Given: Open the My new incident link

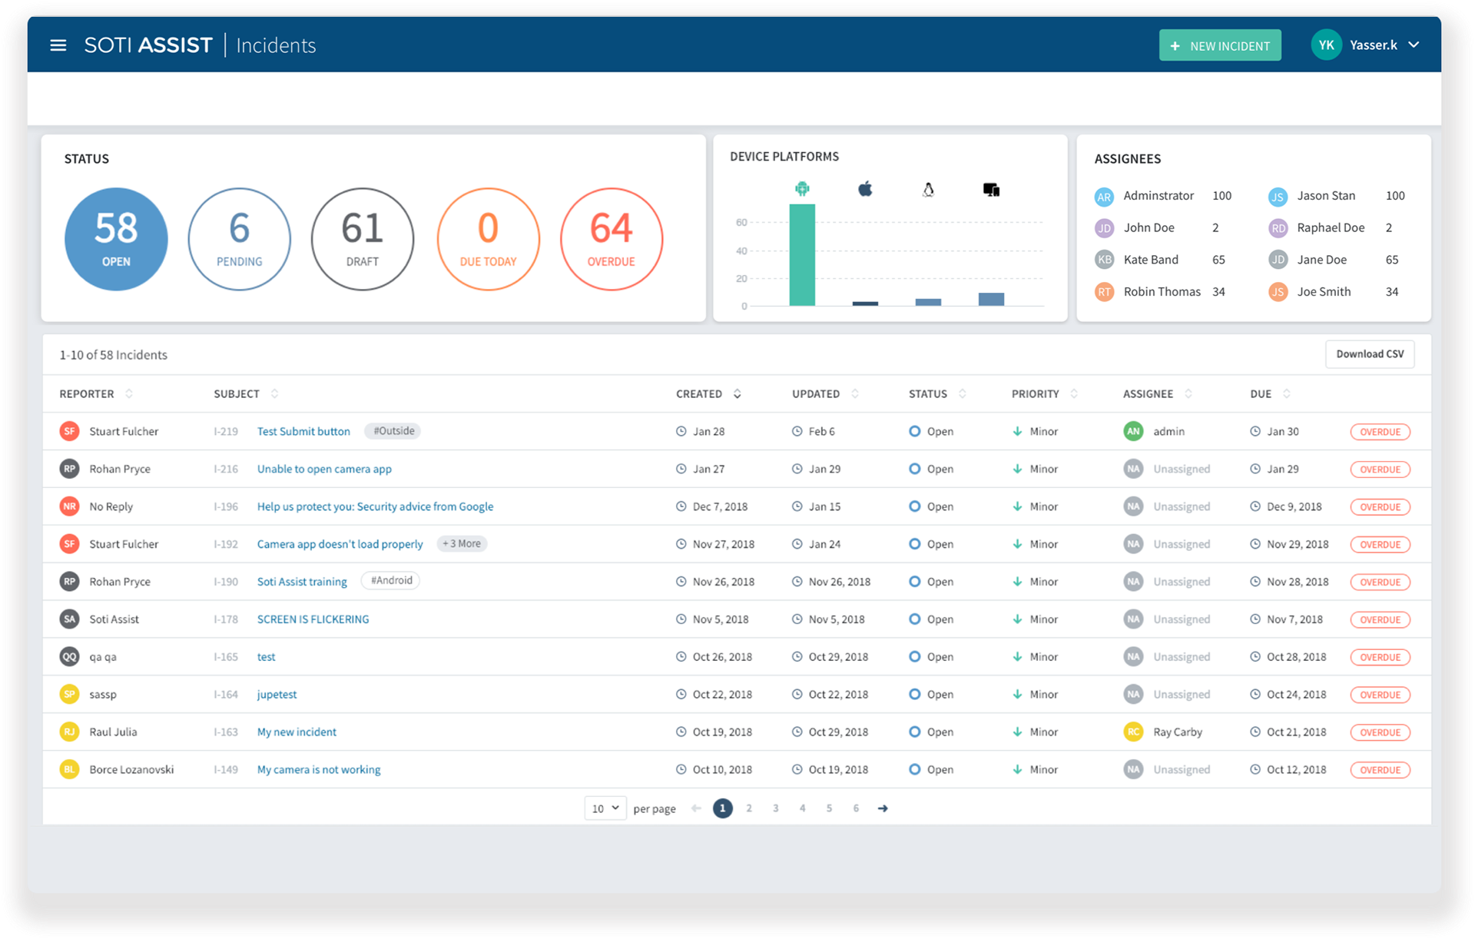Looking at the screenshot, I should coord(297,732).
